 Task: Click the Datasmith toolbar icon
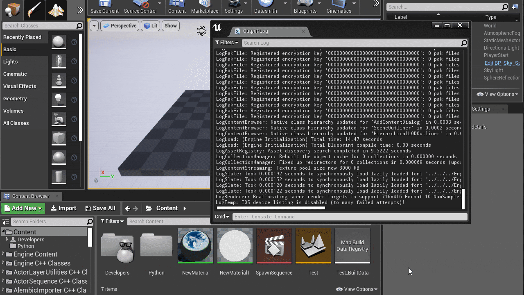coord(265,7)
